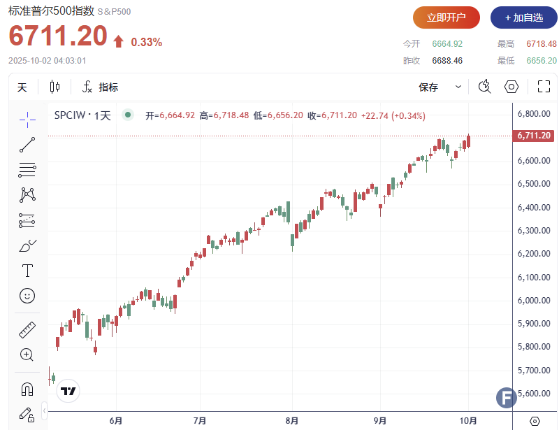The height and width of the screenshot is (430, 559).
Task: Click the 加自选 button
Action: click(518, 17)
